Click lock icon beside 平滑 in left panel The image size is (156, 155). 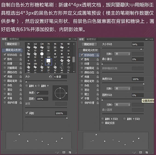(x=21, y=98)
